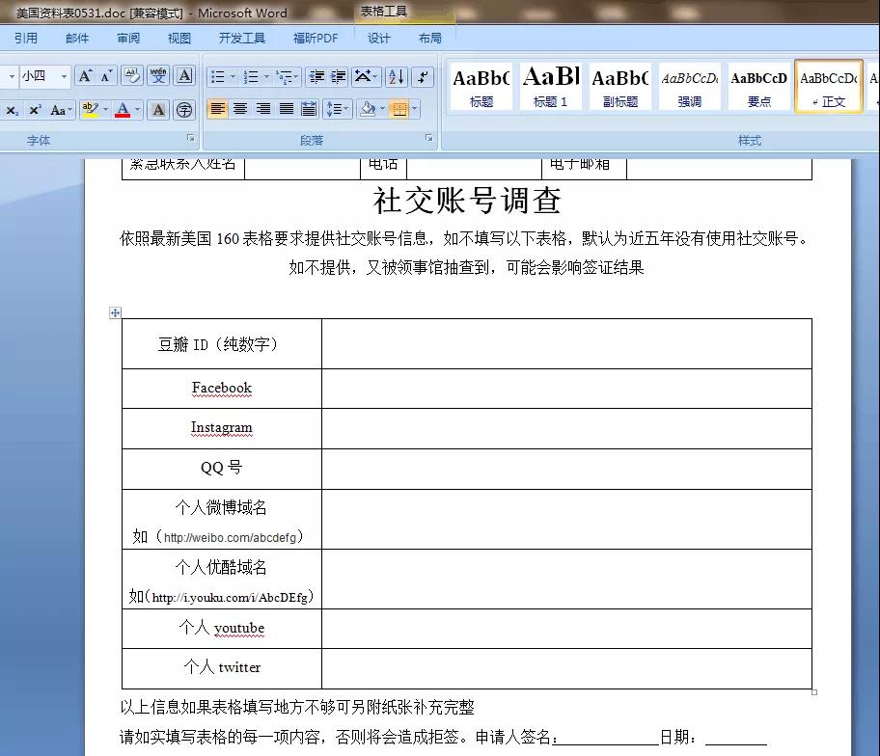
Task: Align the text left
Action: pyautogui.click(x=218, y=109)
